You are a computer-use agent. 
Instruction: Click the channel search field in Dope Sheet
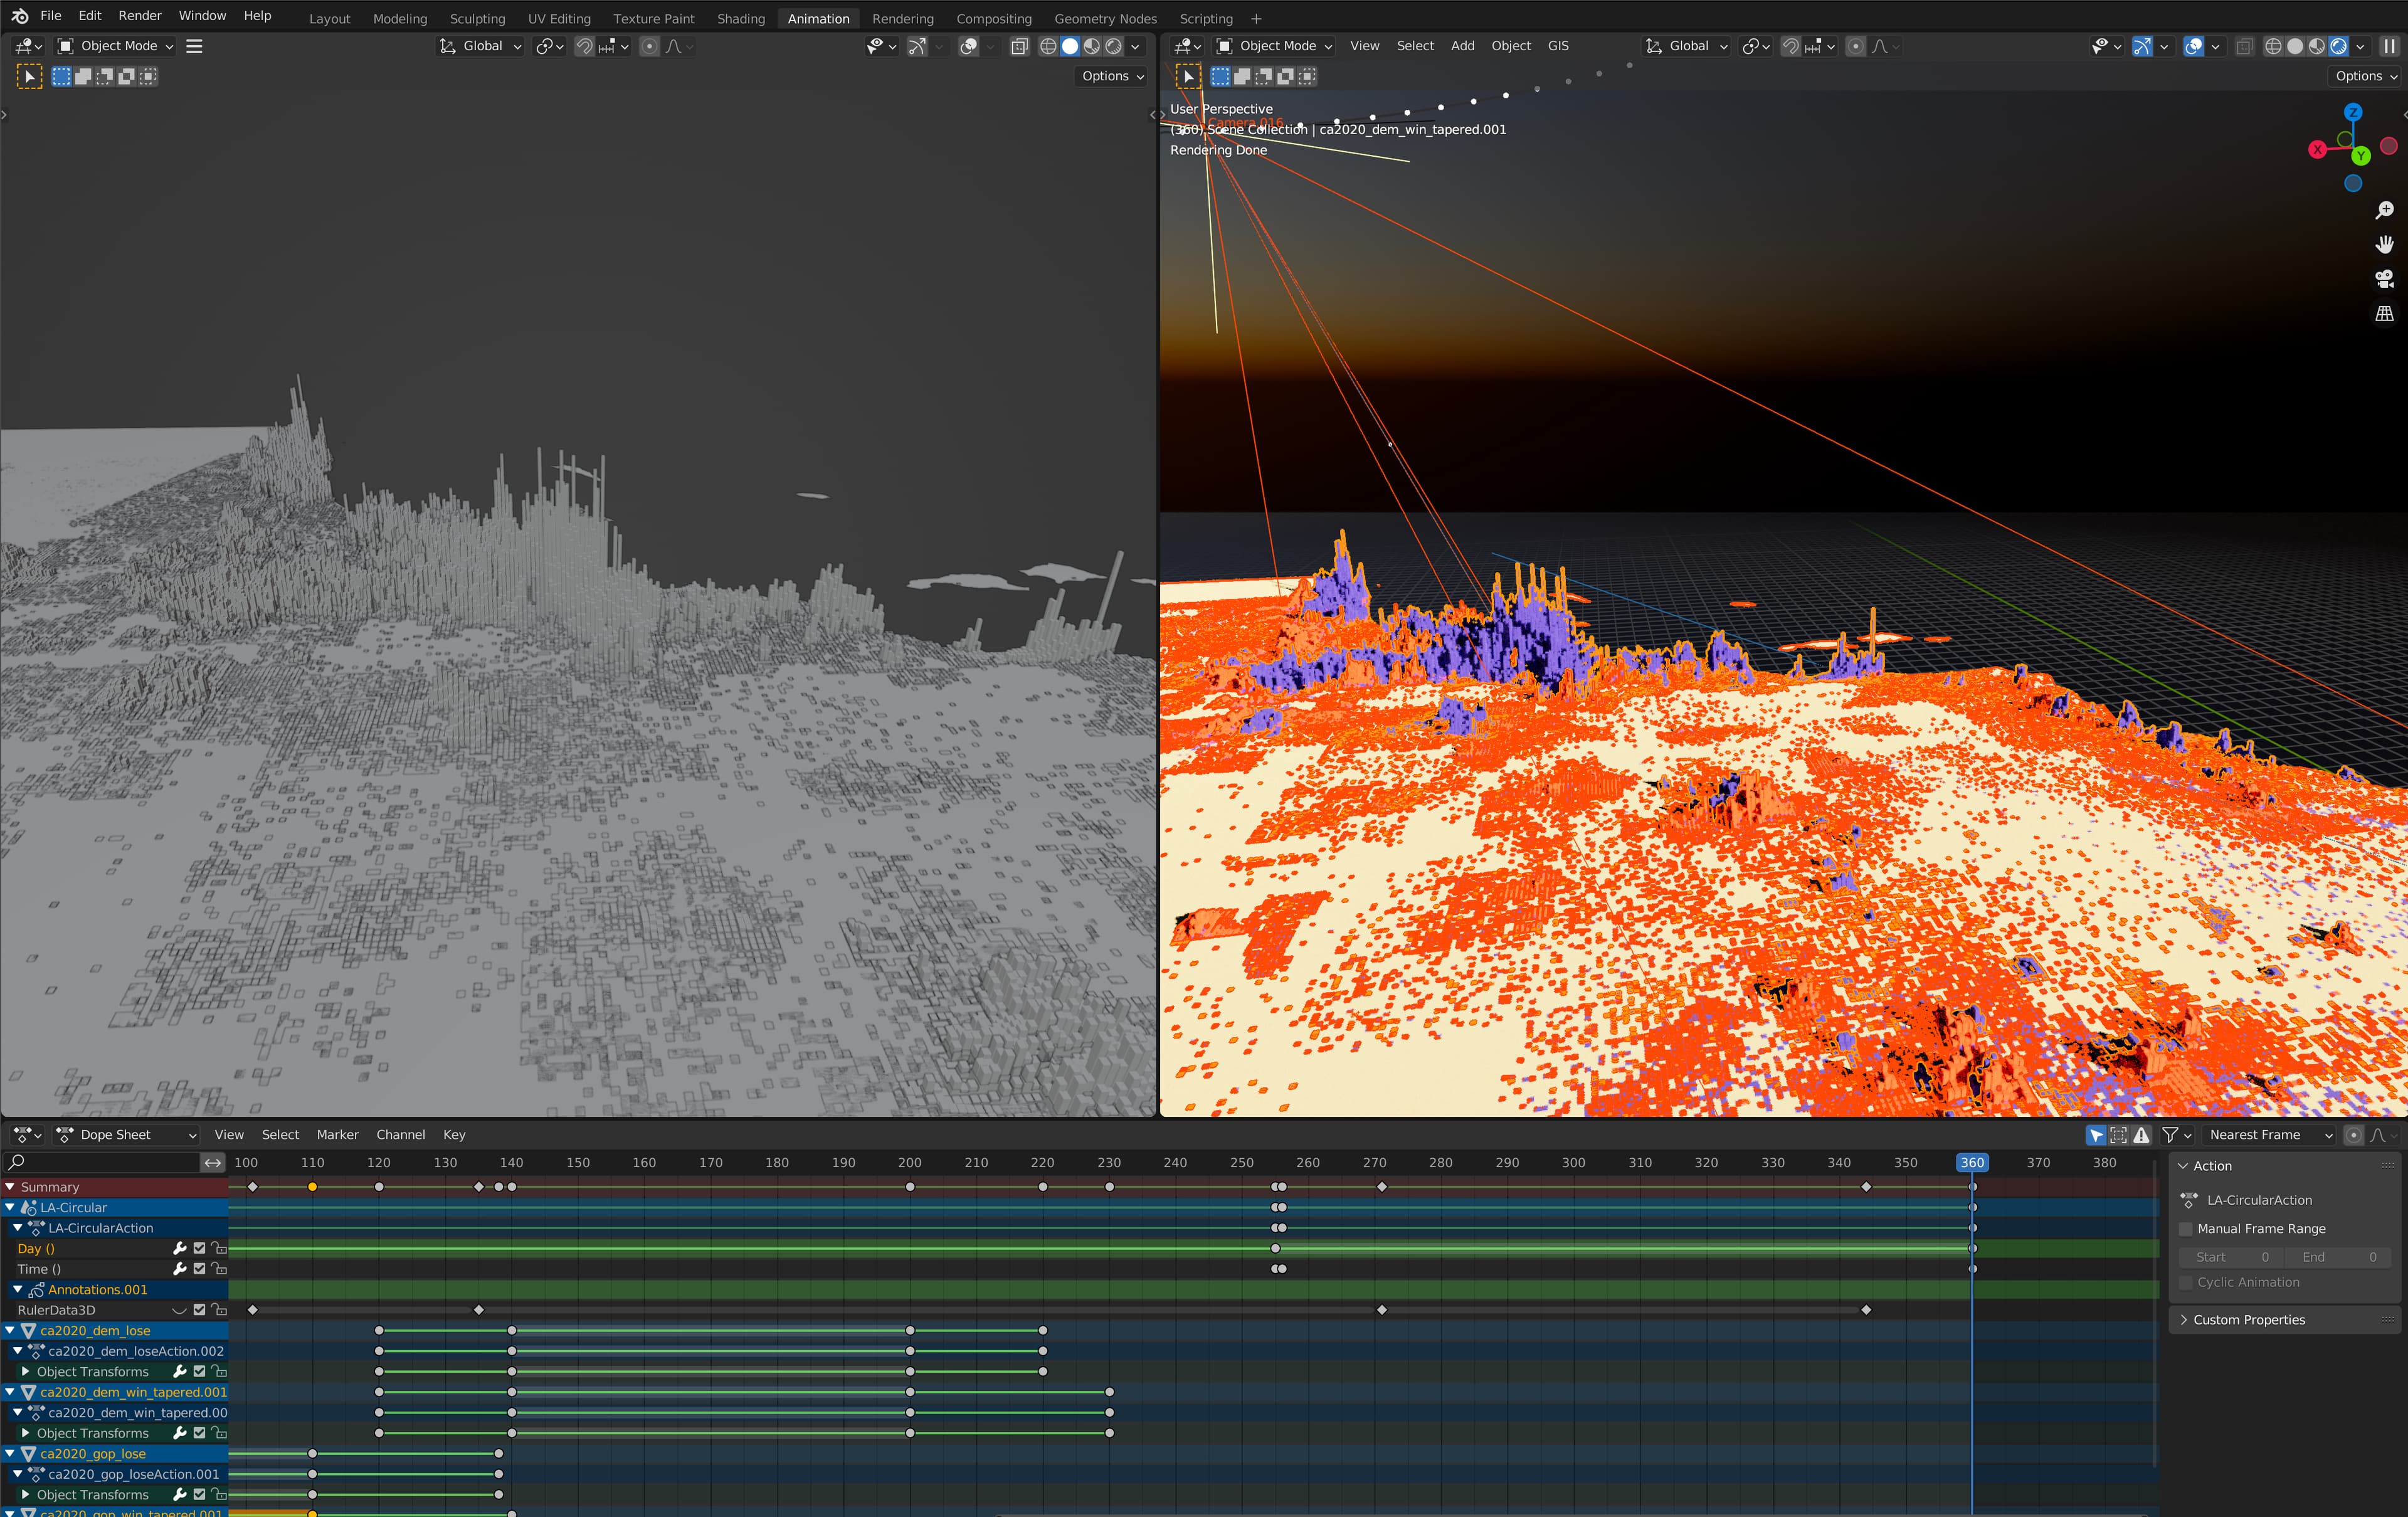pyautogui.click(x=101, y=1163)
